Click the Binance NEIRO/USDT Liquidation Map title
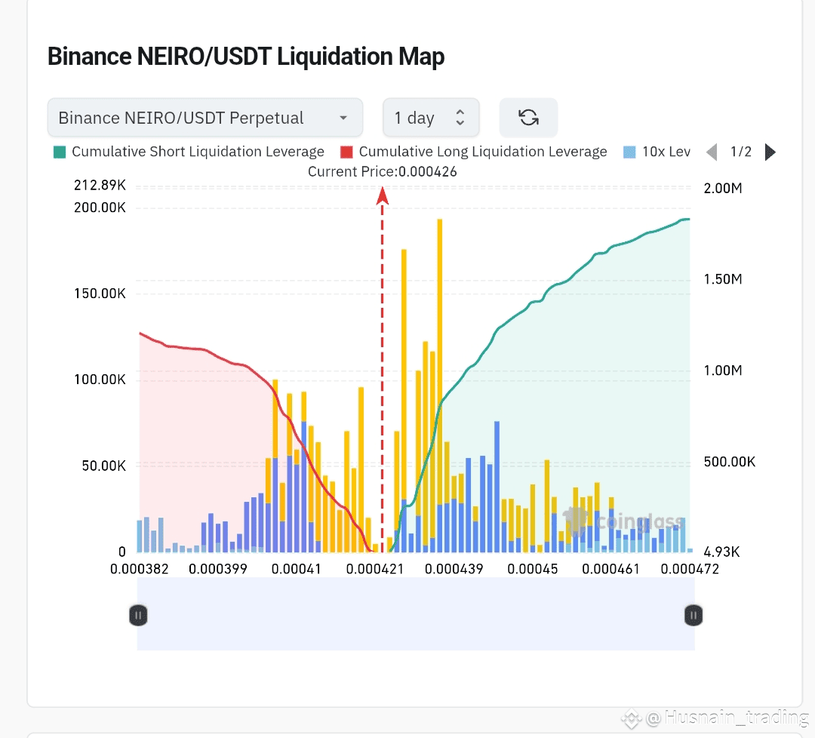The height and width of the screenshot is (738, 815). point(246,56)
